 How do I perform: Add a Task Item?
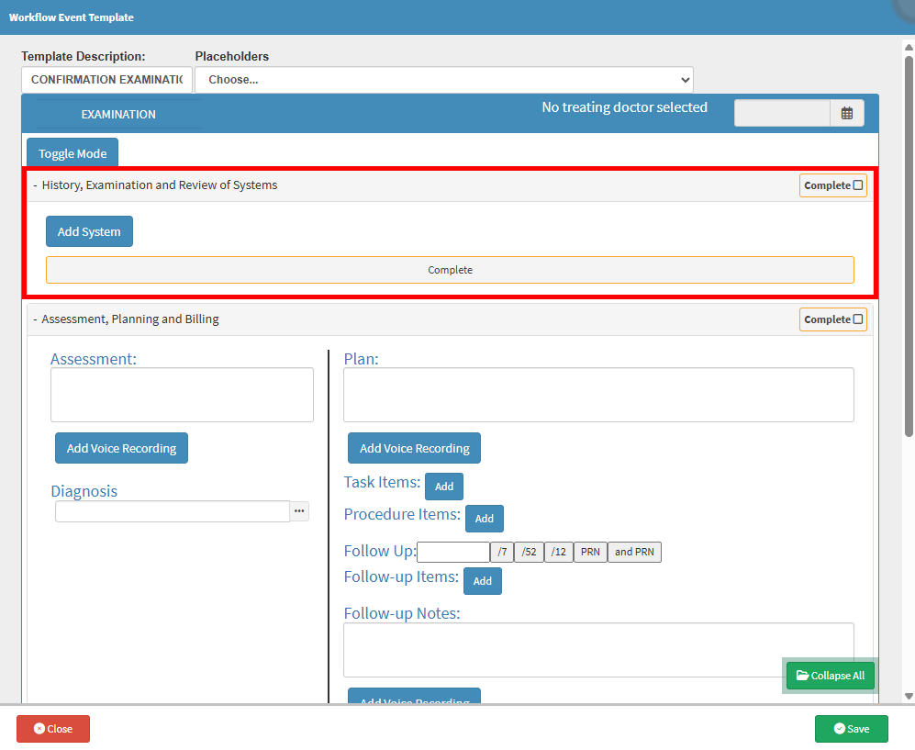(444, 487)
